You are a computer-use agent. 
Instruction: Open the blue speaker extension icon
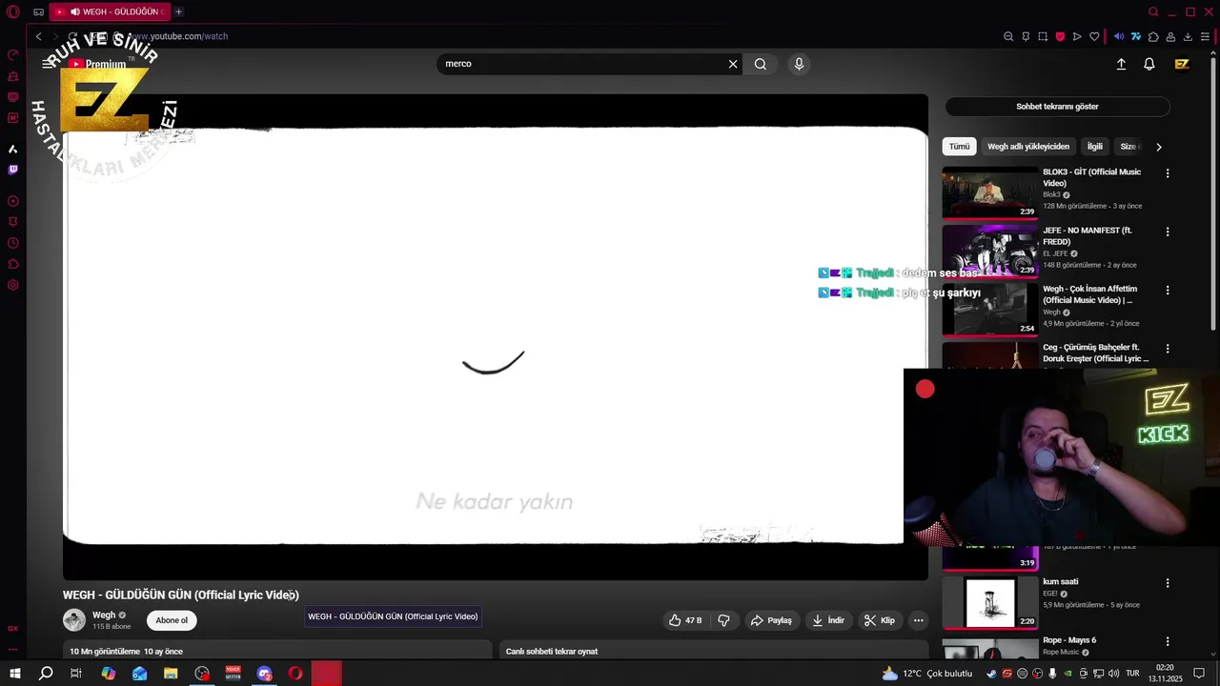[x=1119, y=36]
